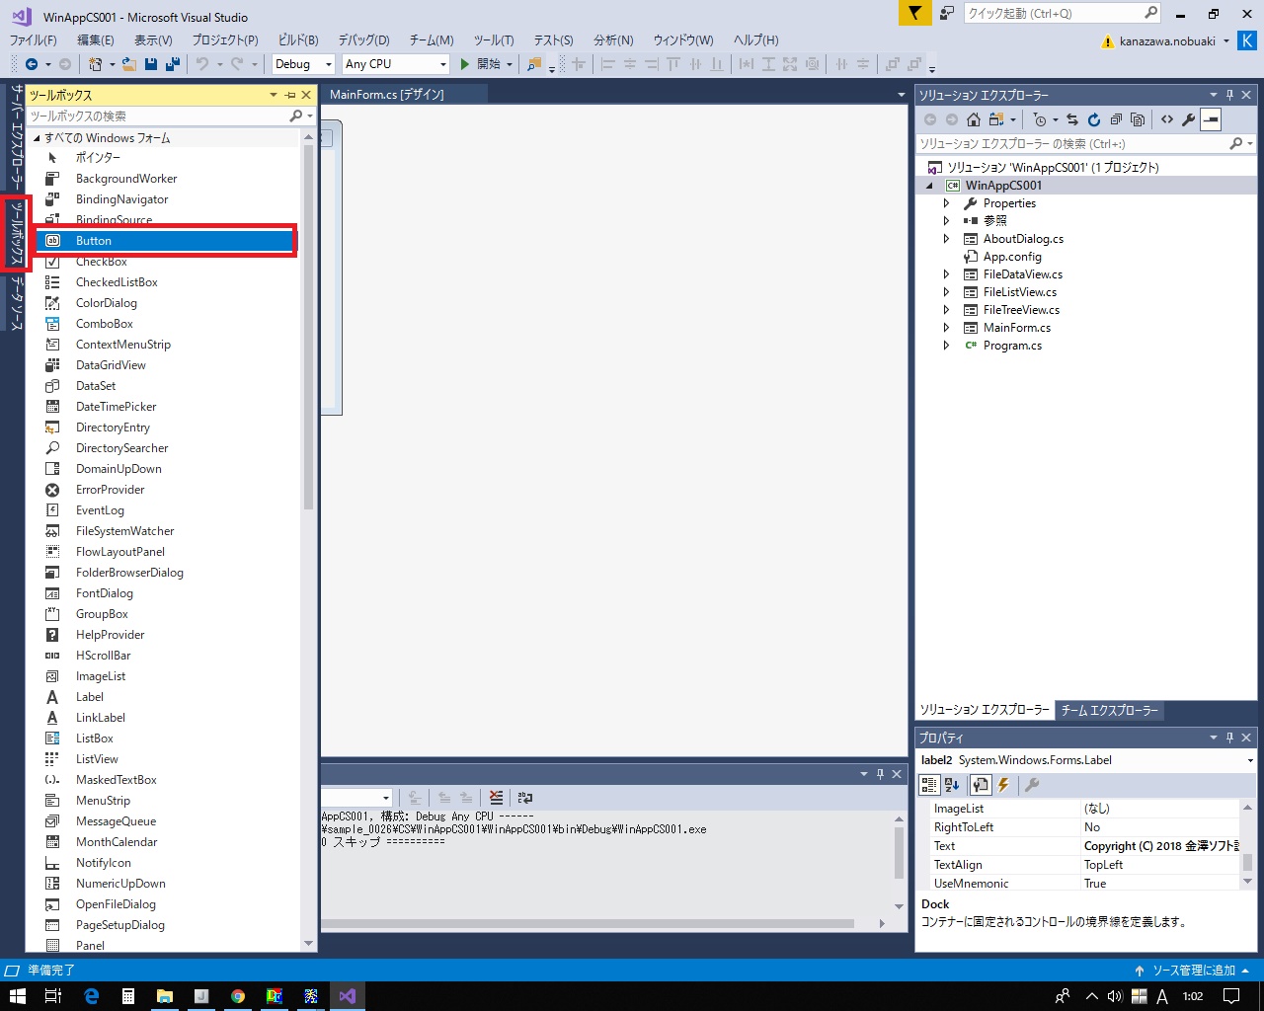Toggle auto-hide pin on Solution Explorer
The height and width of the screenshot is (1011, 1264).
(x=1229, y=95)
